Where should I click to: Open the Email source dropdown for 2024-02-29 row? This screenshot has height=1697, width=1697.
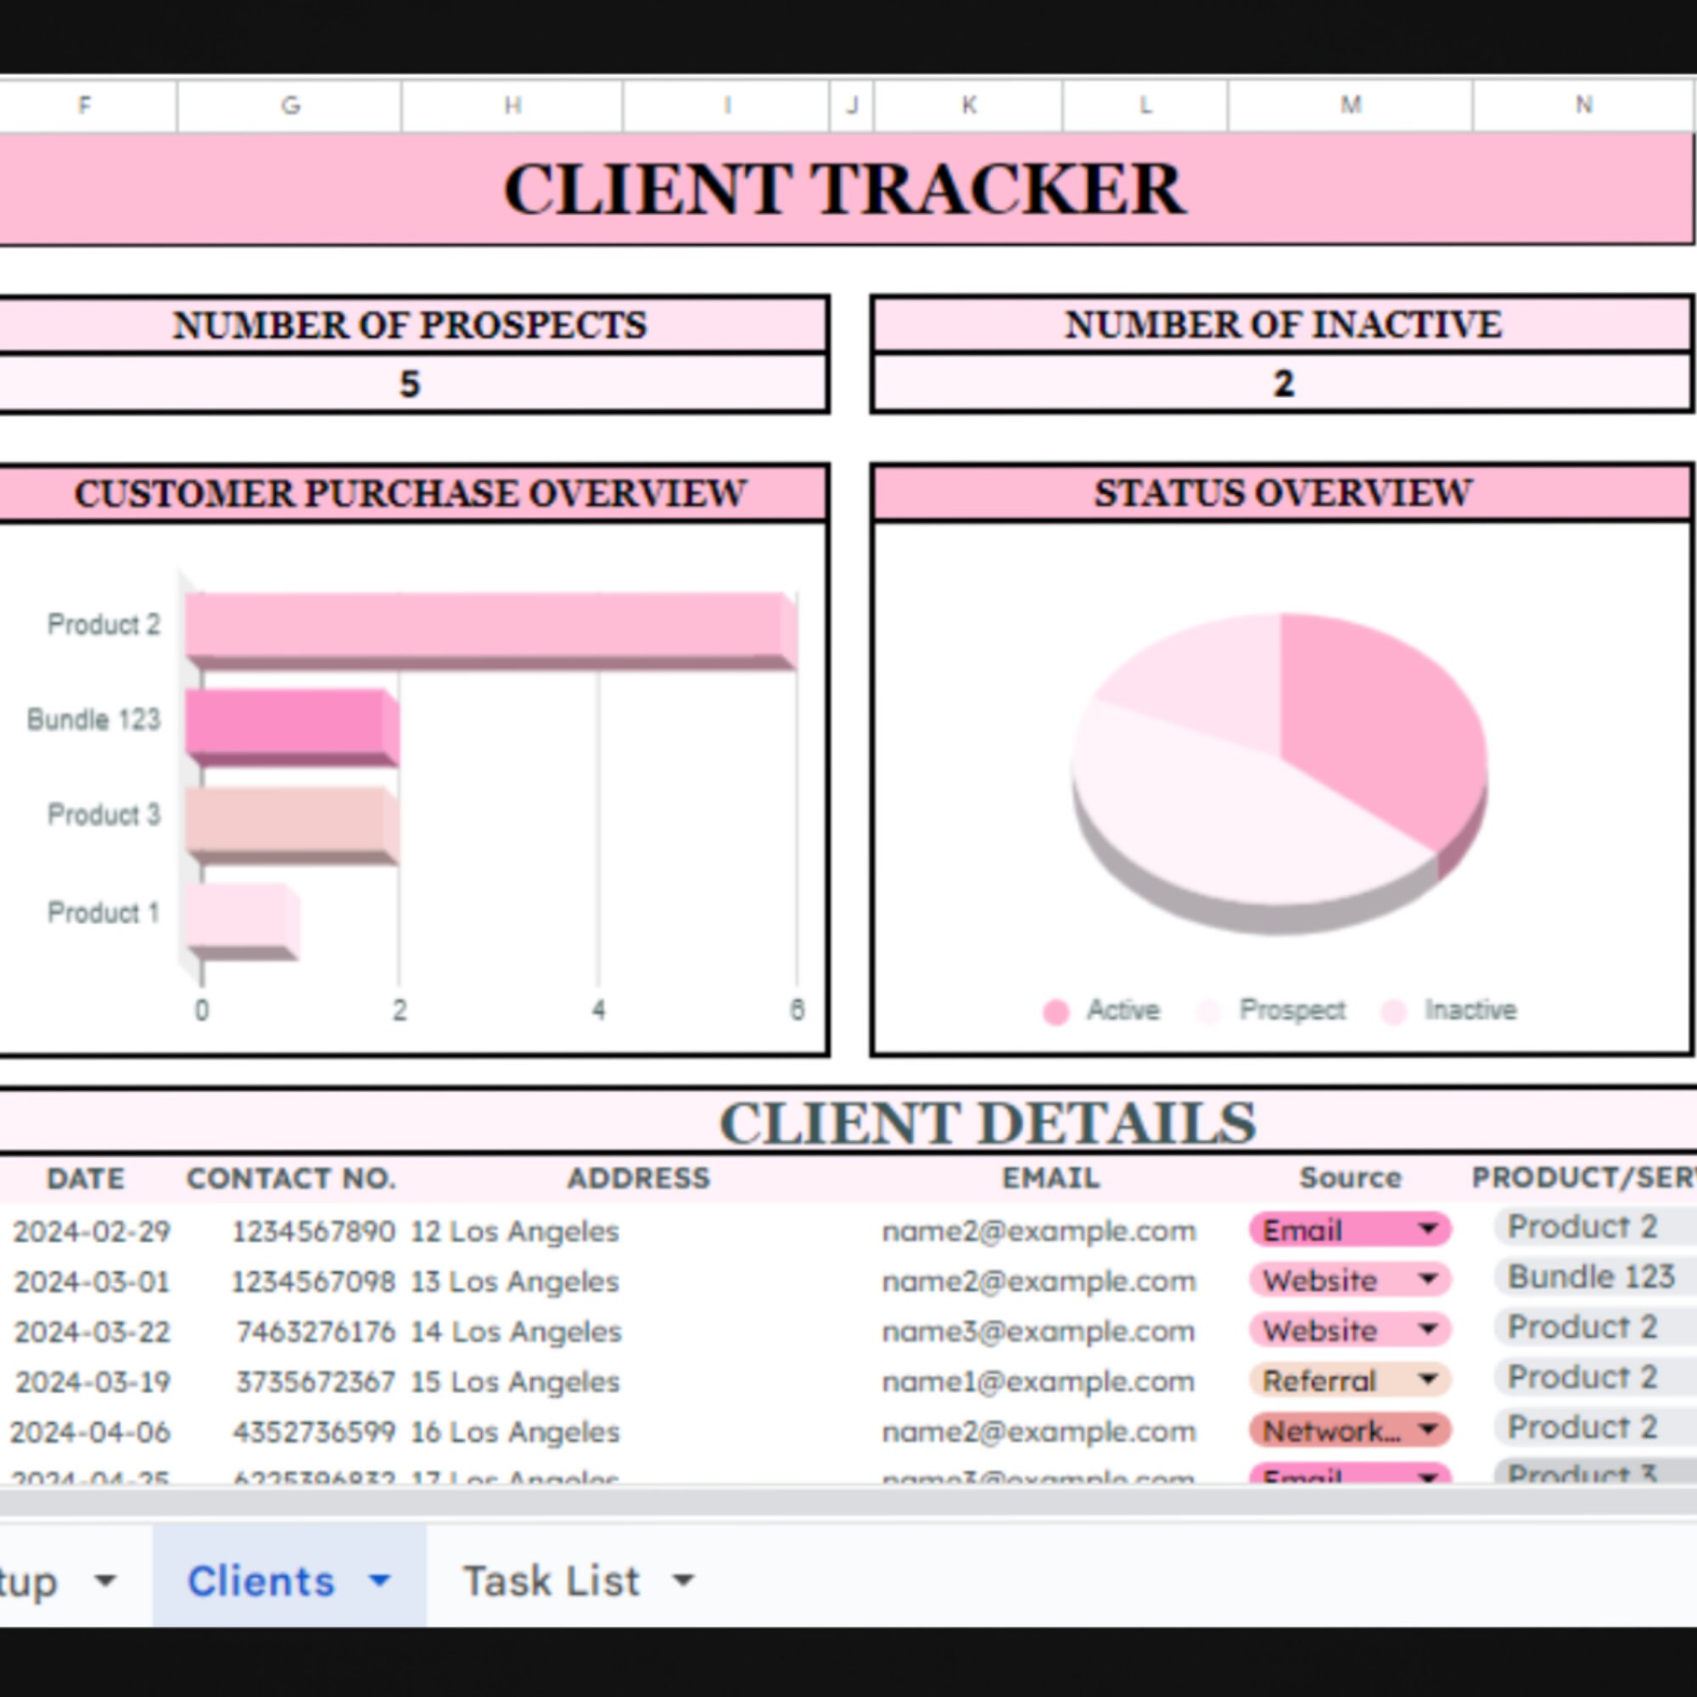1430,1229
